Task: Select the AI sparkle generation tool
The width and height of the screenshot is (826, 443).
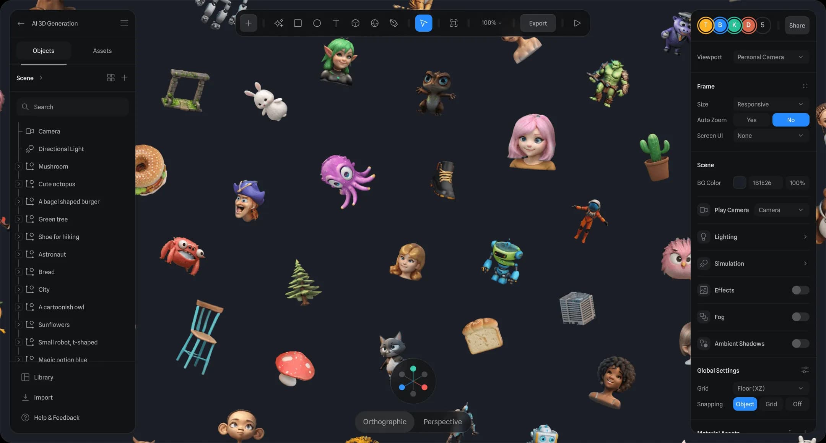Action: click(x=279, y=23)
